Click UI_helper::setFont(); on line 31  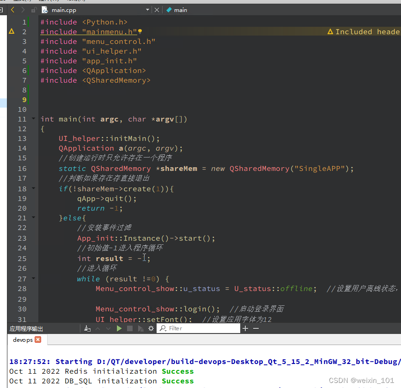coord(144,319)
